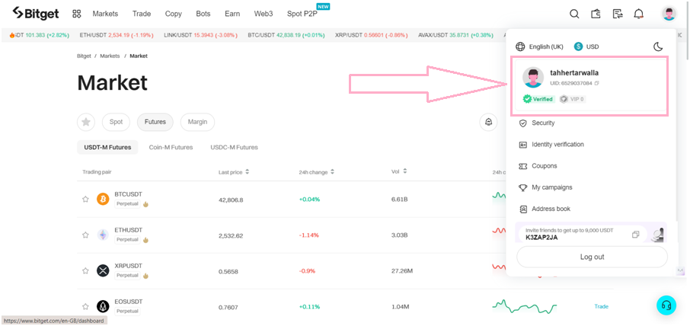
Task: Select the Margin market filter
Action: pyautogui.click(x=197, y=123)
